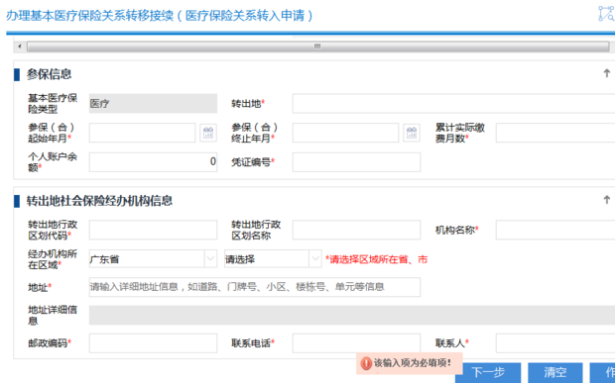Click the 联系电话 input field
Viewport: 615px width, 383px height.
[x=356, y=343]
